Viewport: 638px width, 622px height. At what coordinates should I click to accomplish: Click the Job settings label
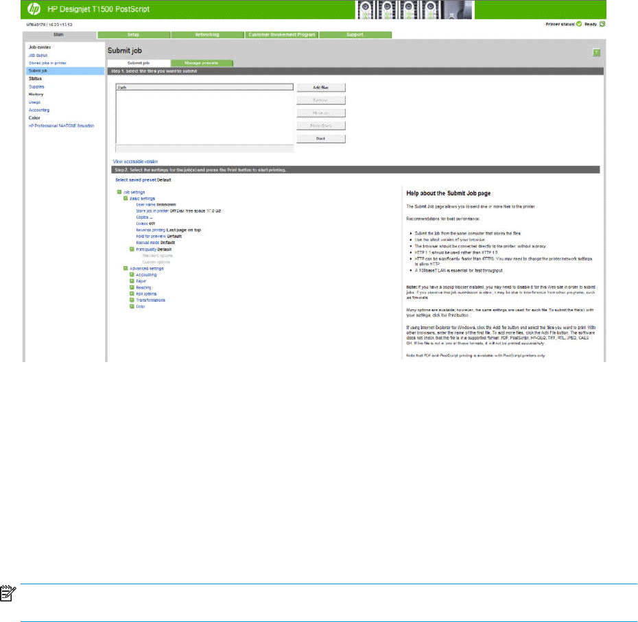coord(134,192)
